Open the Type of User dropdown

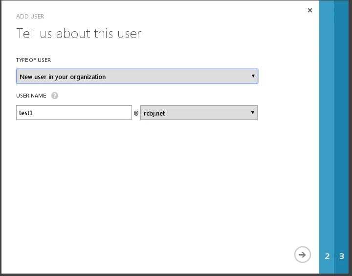coord(137,76)
